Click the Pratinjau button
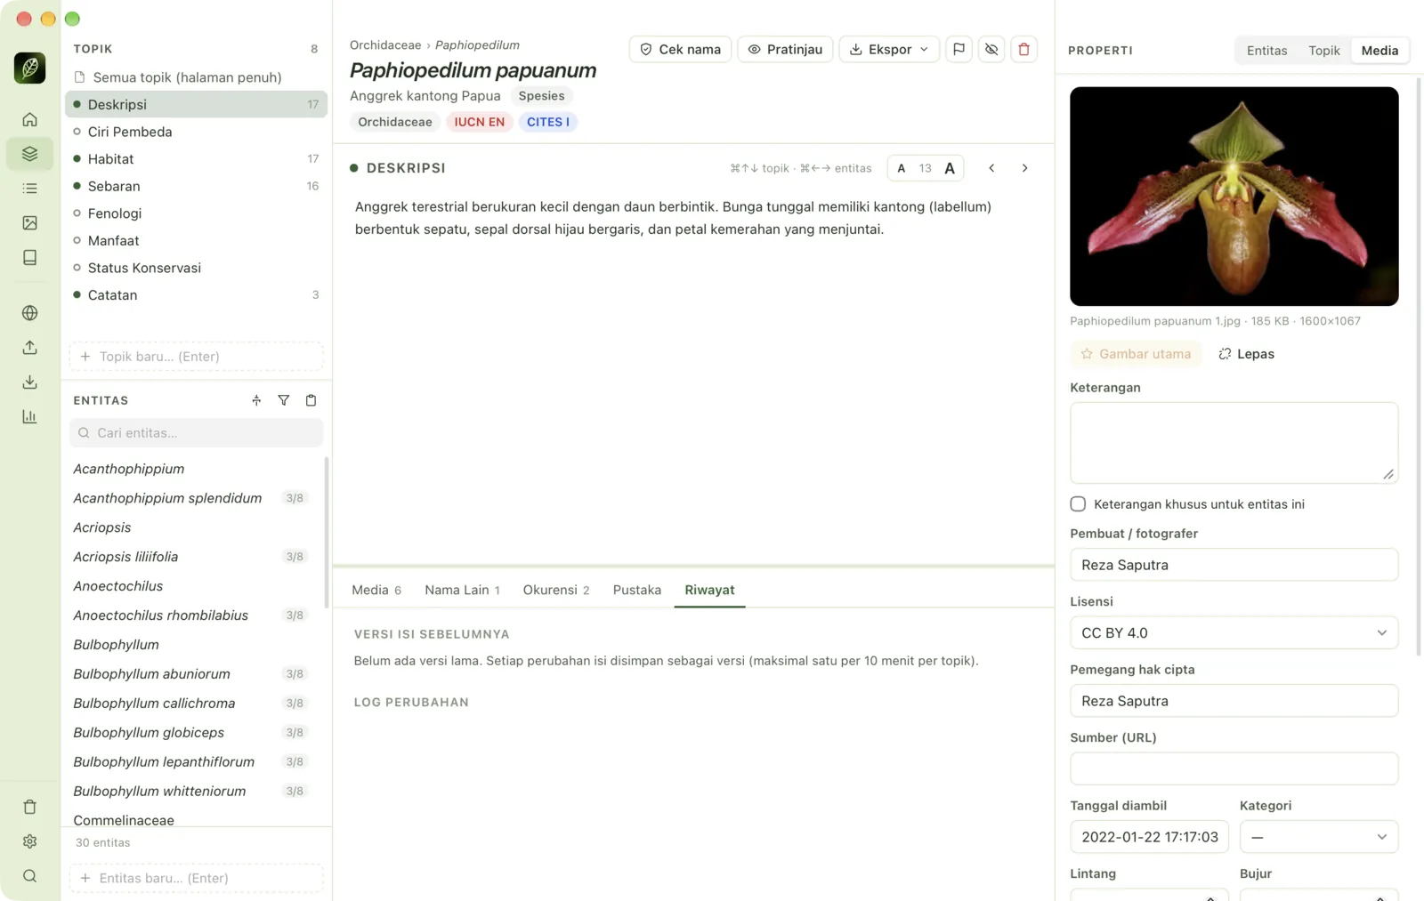The width and height of the screenshot is (1424, 901). [x=785, y=49]
